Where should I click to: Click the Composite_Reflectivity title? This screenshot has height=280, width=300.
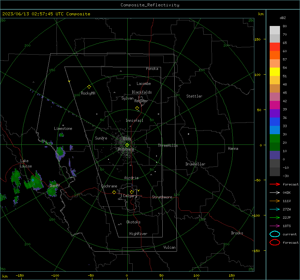coord(150,5)
